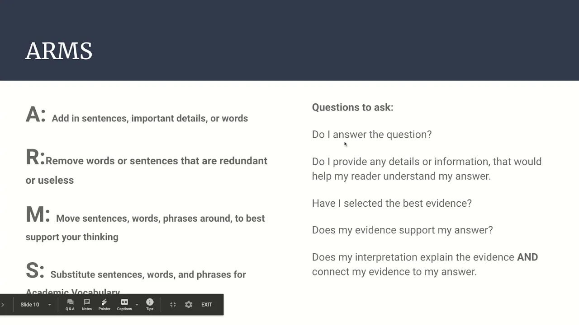Show speaker Notes from presenter toolbar
Screen dimensions: 579x325
[x=87, y=305]
